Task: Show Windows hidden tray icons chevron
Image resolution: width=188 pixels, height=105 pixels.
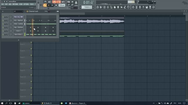Action: [154, 103]
